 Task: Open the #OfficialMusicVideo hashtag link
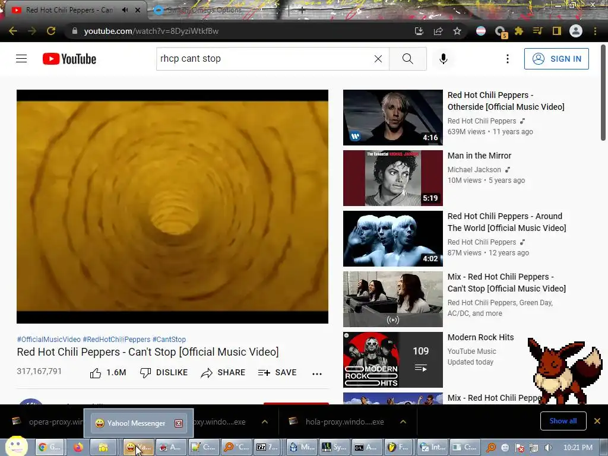click(x=49, y=339)
